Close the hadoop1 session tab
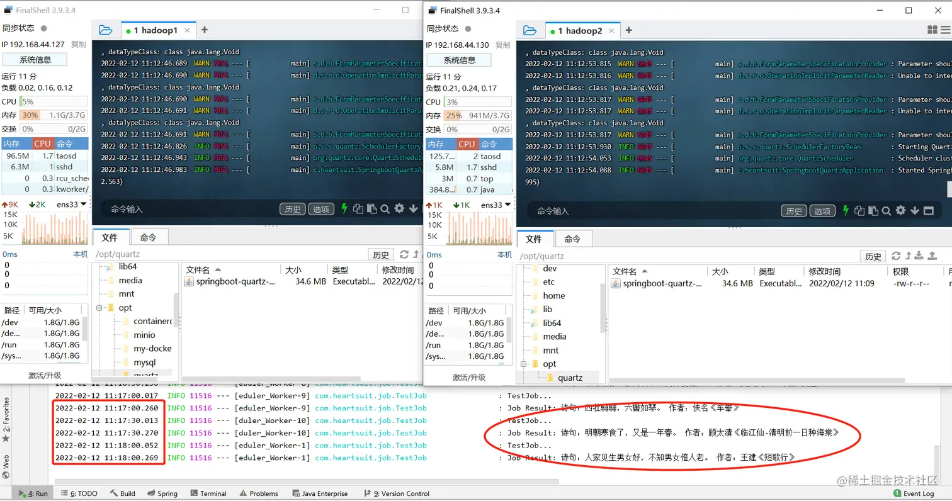This screenshot has width=952, height=501. tap(187, 30)
